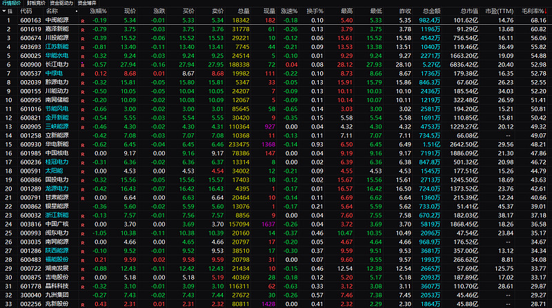The image size is (552, 308).
Task: Sort by the 涨速% column header
Action: 289,11
